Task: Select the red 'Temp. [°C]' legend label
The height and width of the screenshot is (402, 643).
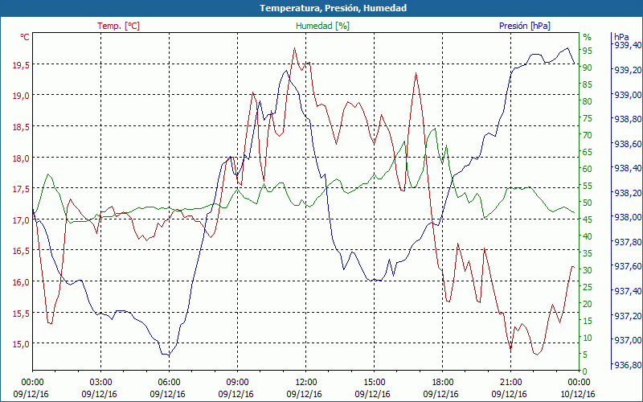Action: pyautogui.click(x=118, y=26)
